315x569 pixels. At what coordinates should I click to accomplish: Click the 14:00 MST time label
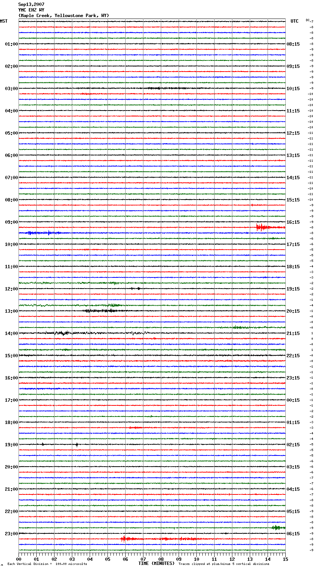pyautogui.click(x=11, y=333)
